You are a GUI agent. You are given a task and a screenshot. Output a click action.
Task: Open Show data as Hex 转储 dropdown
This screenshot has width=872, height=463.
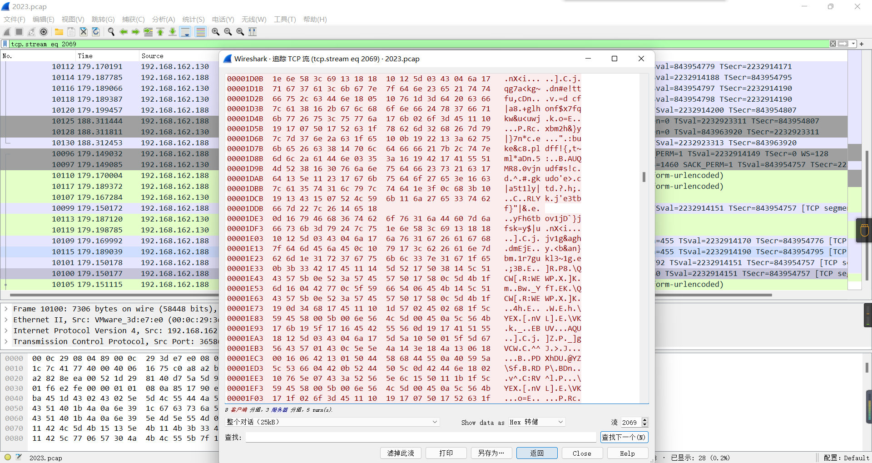tap(537, 422)
